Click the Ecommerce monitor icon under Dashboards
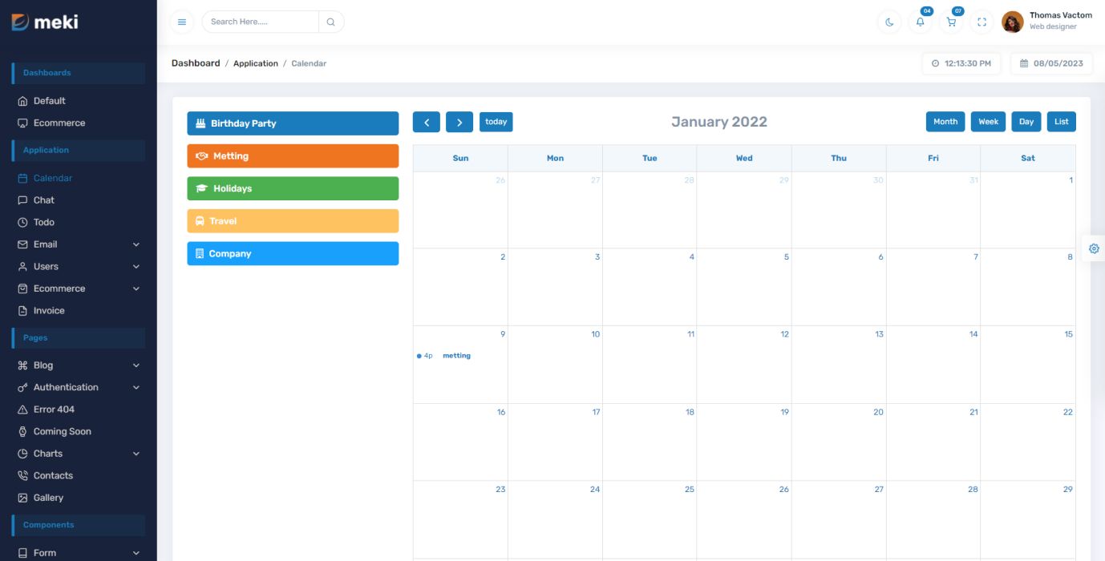The image size is (1105, 561). [22, 123]
